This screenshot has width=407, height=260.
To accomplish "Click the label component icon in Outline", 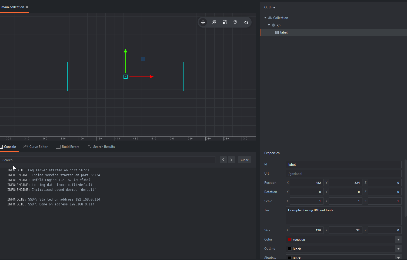I will (x=277, y=32).
